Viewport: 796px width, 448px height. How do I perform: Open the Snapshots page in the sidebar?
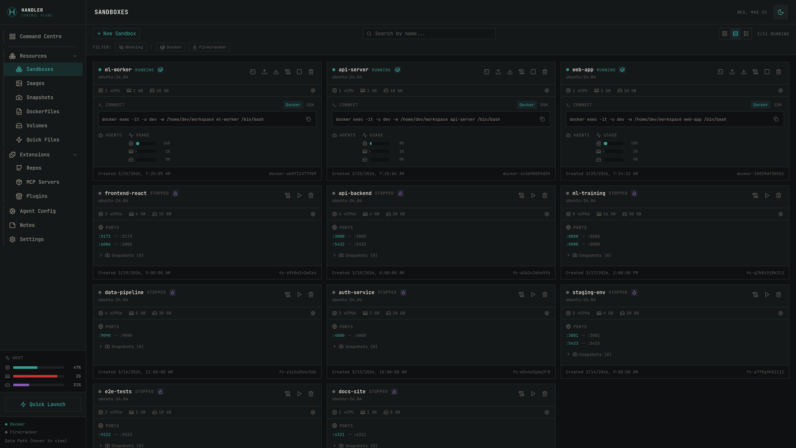click(40, 97)
